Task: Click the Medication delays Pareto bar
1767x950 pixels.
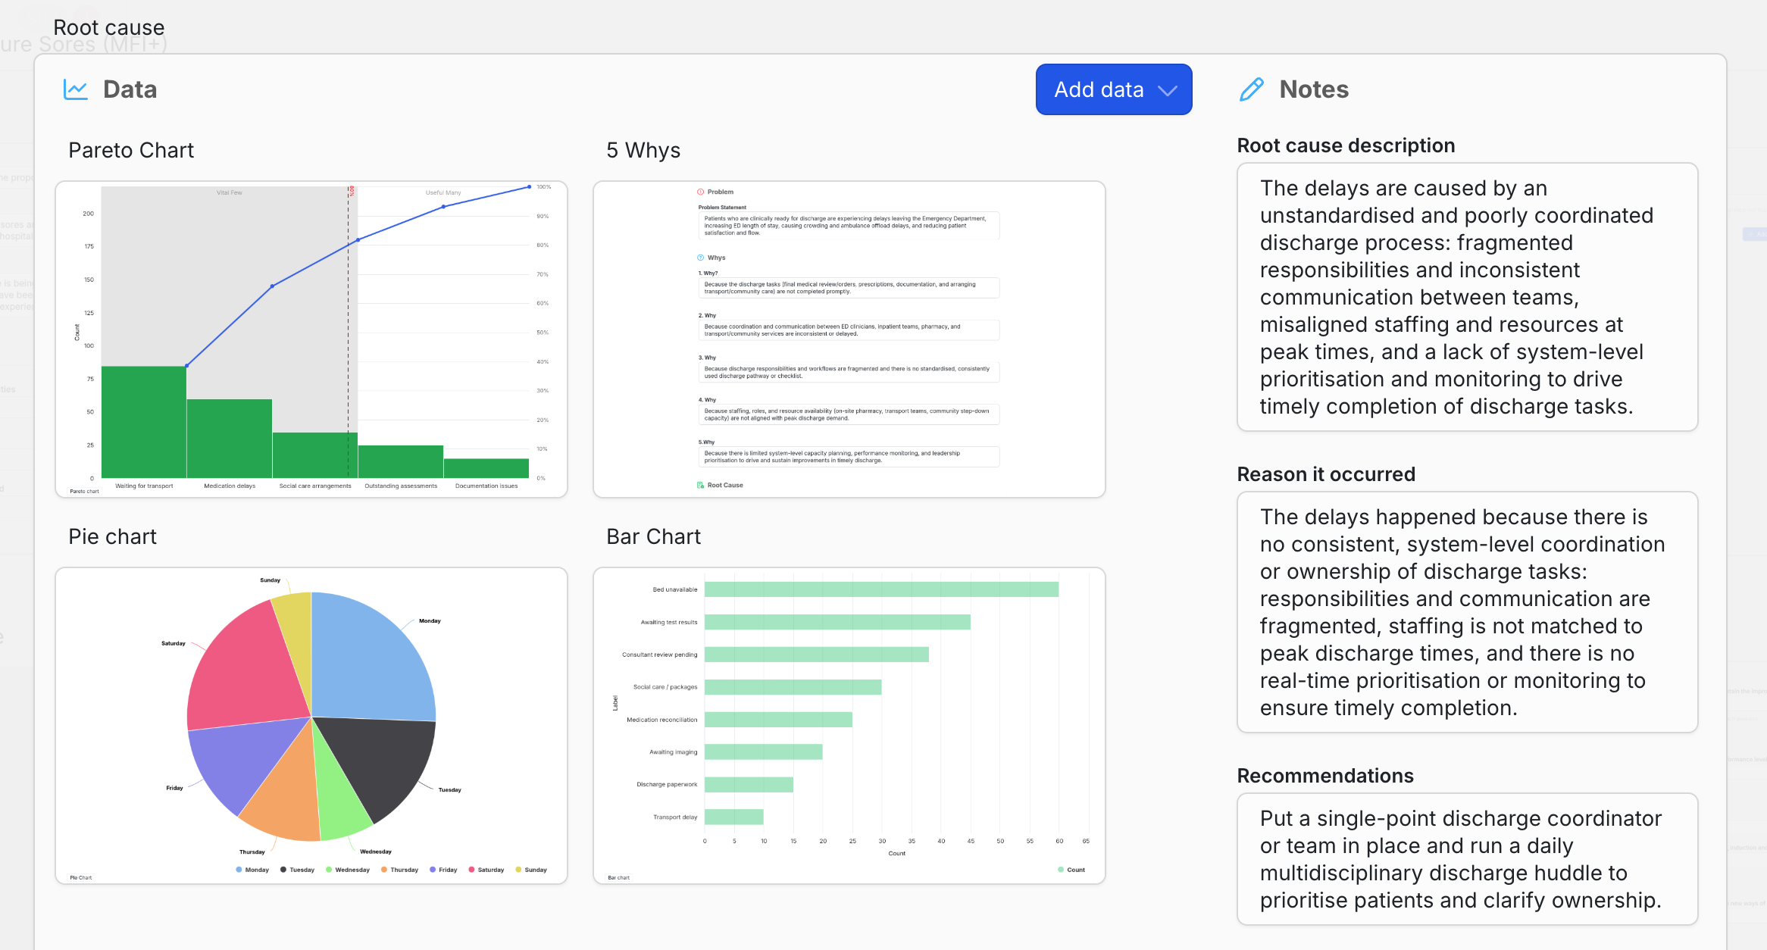Action: (x=230, y=439)
